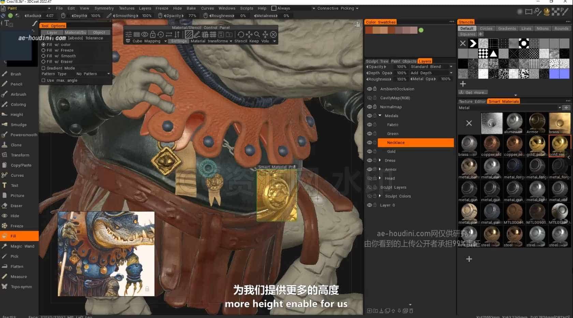Click the zoom magnifier in Material Control Panel
The height and width of the screenshot is (318, 573).
click(x=257, y=34)
